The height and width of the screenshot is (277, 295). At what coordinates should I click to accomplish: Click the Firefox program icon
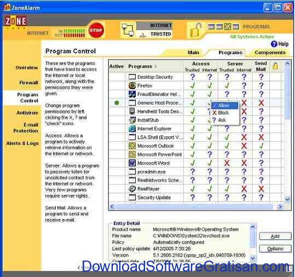(132, 85)
